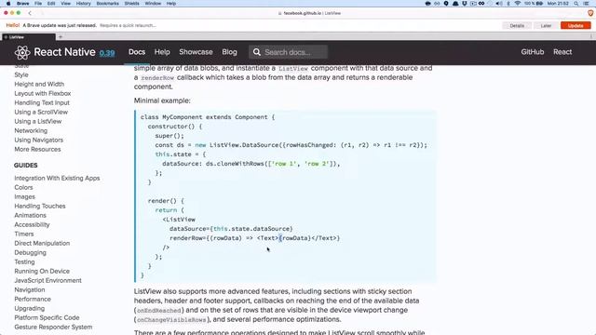This screenshot has width=596, height=335.
Task: Click the Wi-Fi status icon
Action: click(x=518, y=4)
